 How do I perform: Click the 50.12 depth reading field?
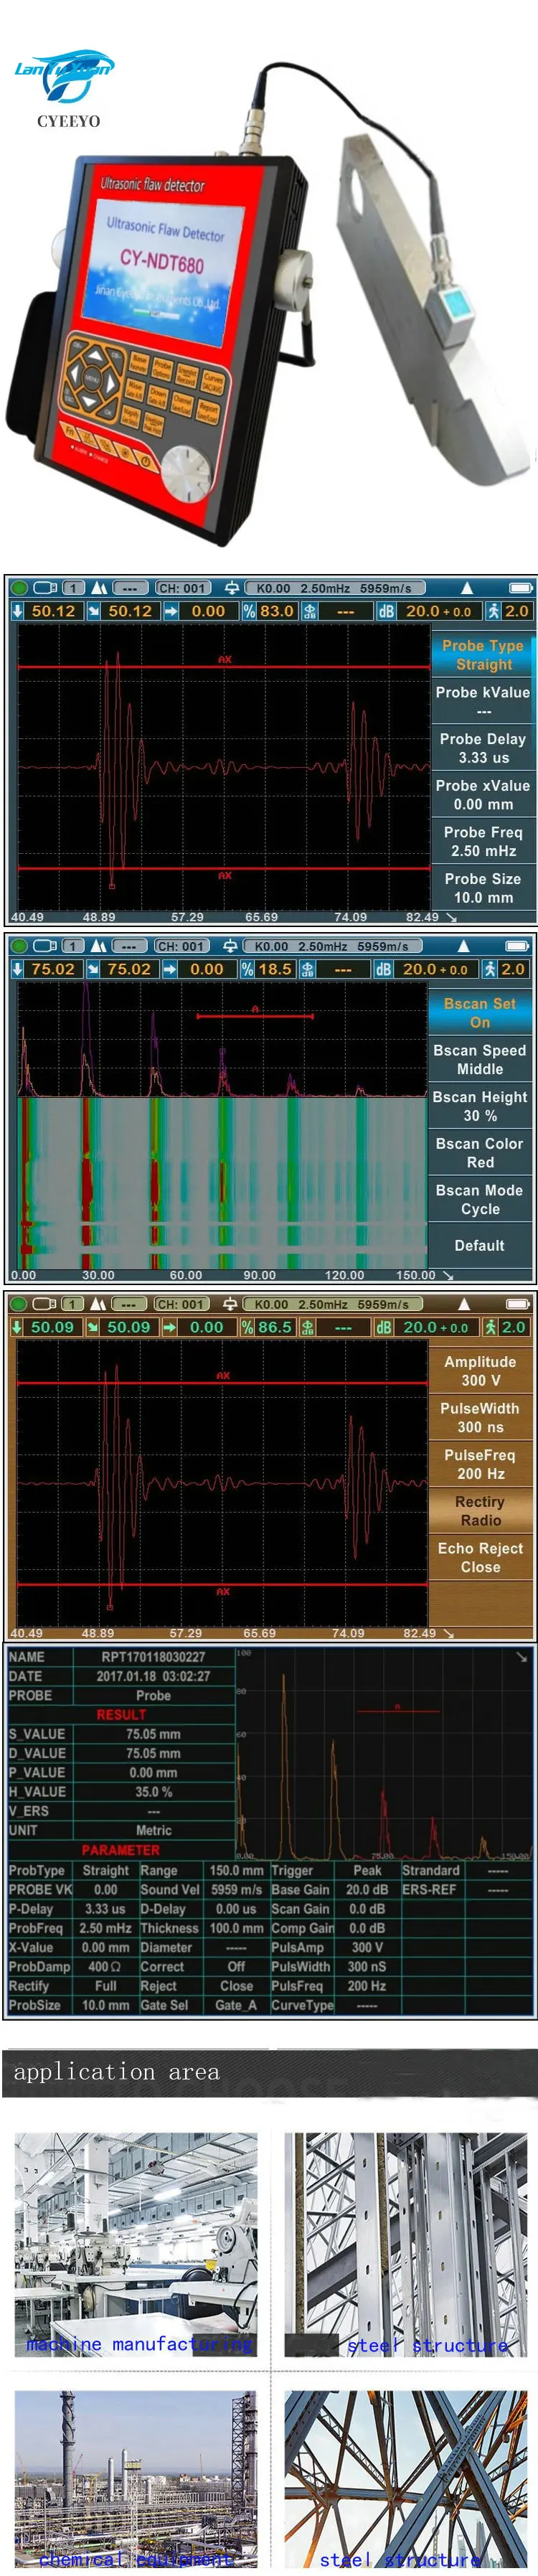(x=54, y=611)
